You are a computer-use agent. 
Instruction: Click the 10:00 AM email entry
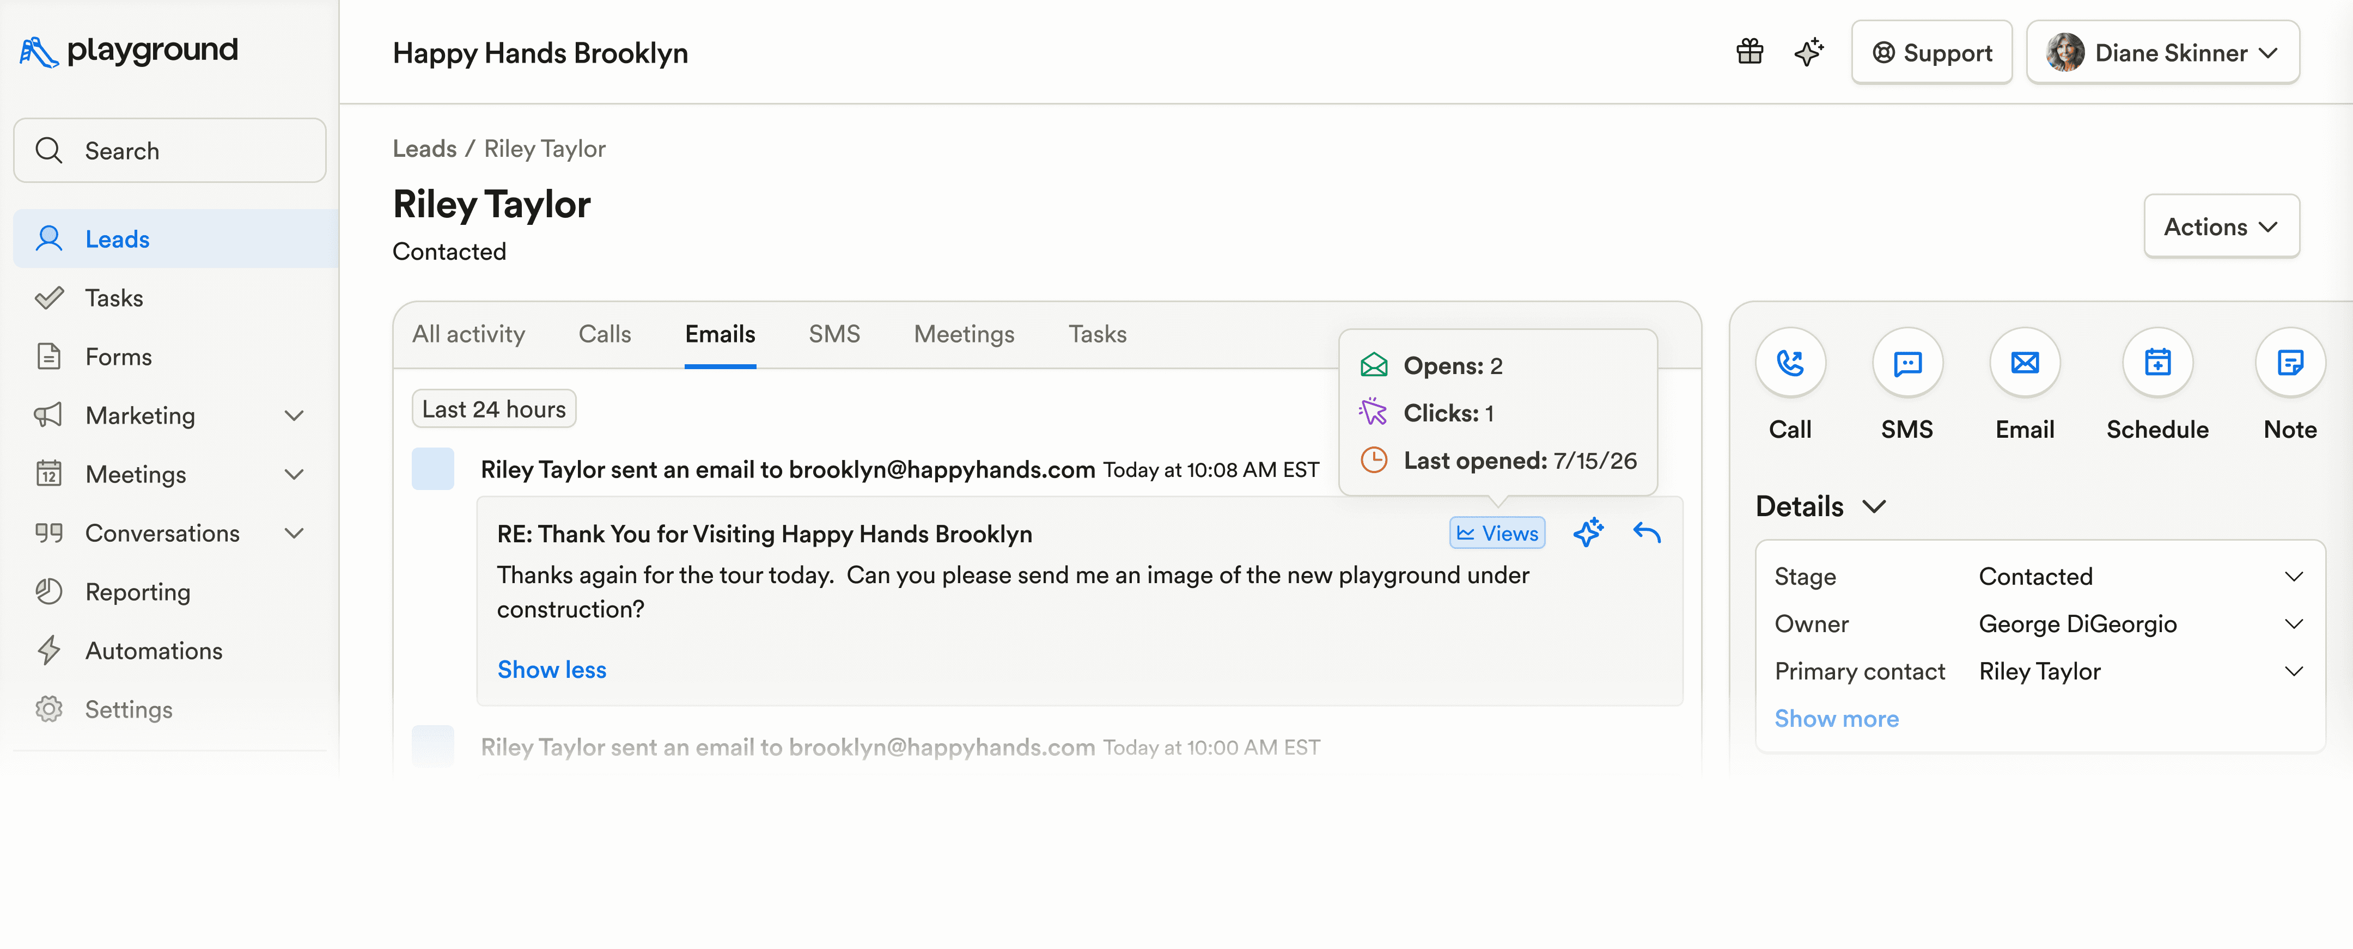click(x=900, y=747)
